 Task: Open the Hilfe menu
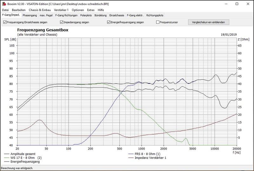[x=101, y=10]
